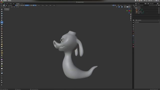Select the Mesh Filter tool
160x90 pixels.
[x=2, y=73]
